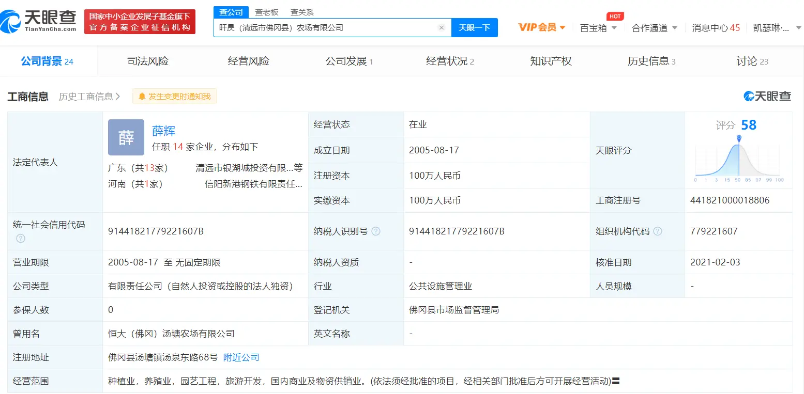Select the 司法风险 tab
Image resolution: width=804 pixels, height=394 pixels.
pos(148,61)
